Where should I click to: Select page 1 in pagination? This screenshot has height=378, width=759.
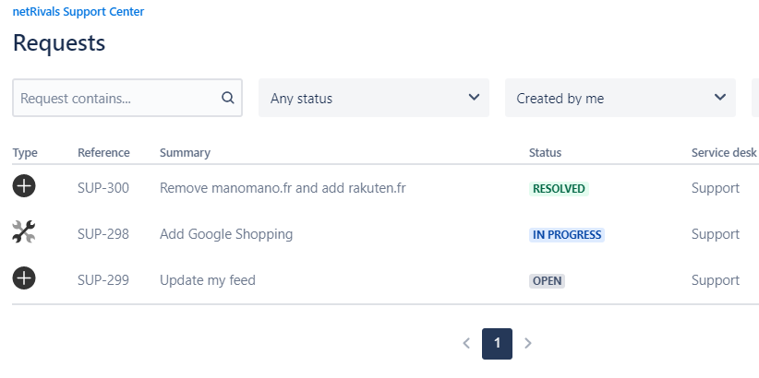point(497,344)
